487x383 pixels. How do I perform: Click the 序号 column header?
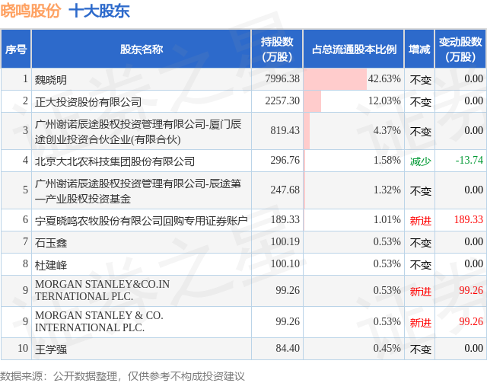coord(16,49)
